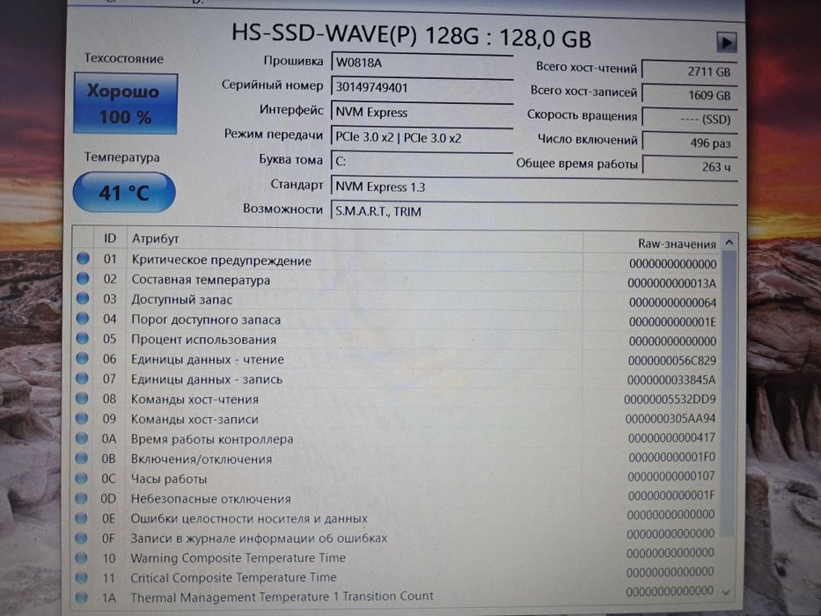Select row Единицы данных - чтение

[397, 360]
